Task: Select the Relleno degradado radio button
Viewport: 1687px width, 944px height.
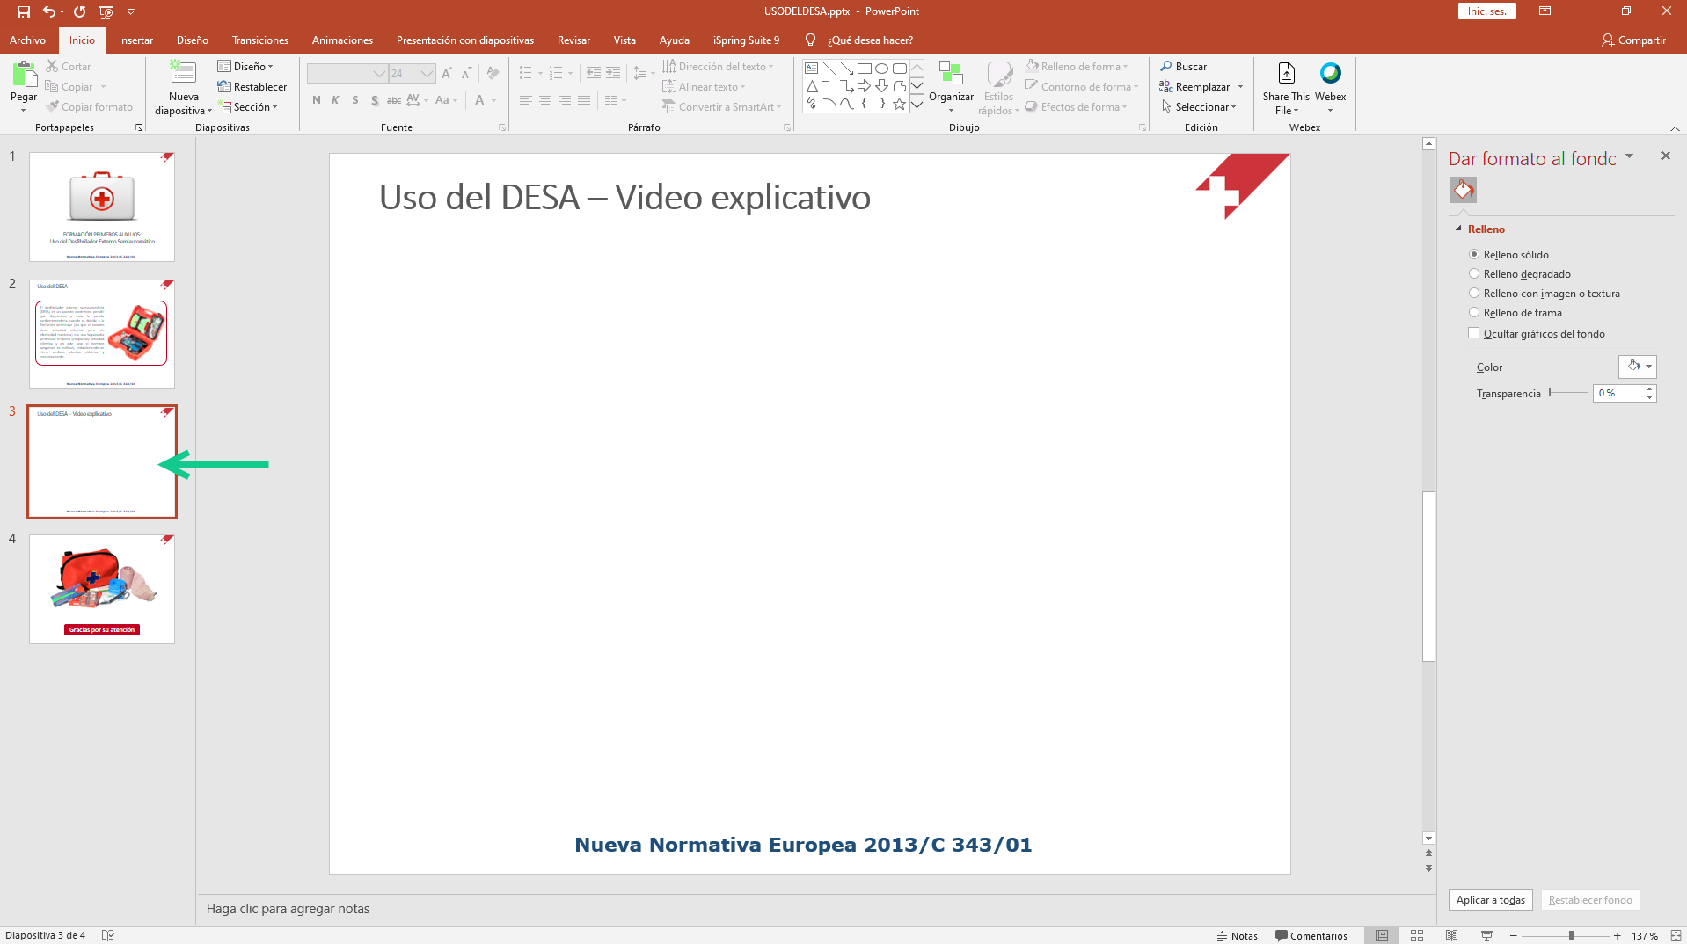Action: (x=1474, y=274)
